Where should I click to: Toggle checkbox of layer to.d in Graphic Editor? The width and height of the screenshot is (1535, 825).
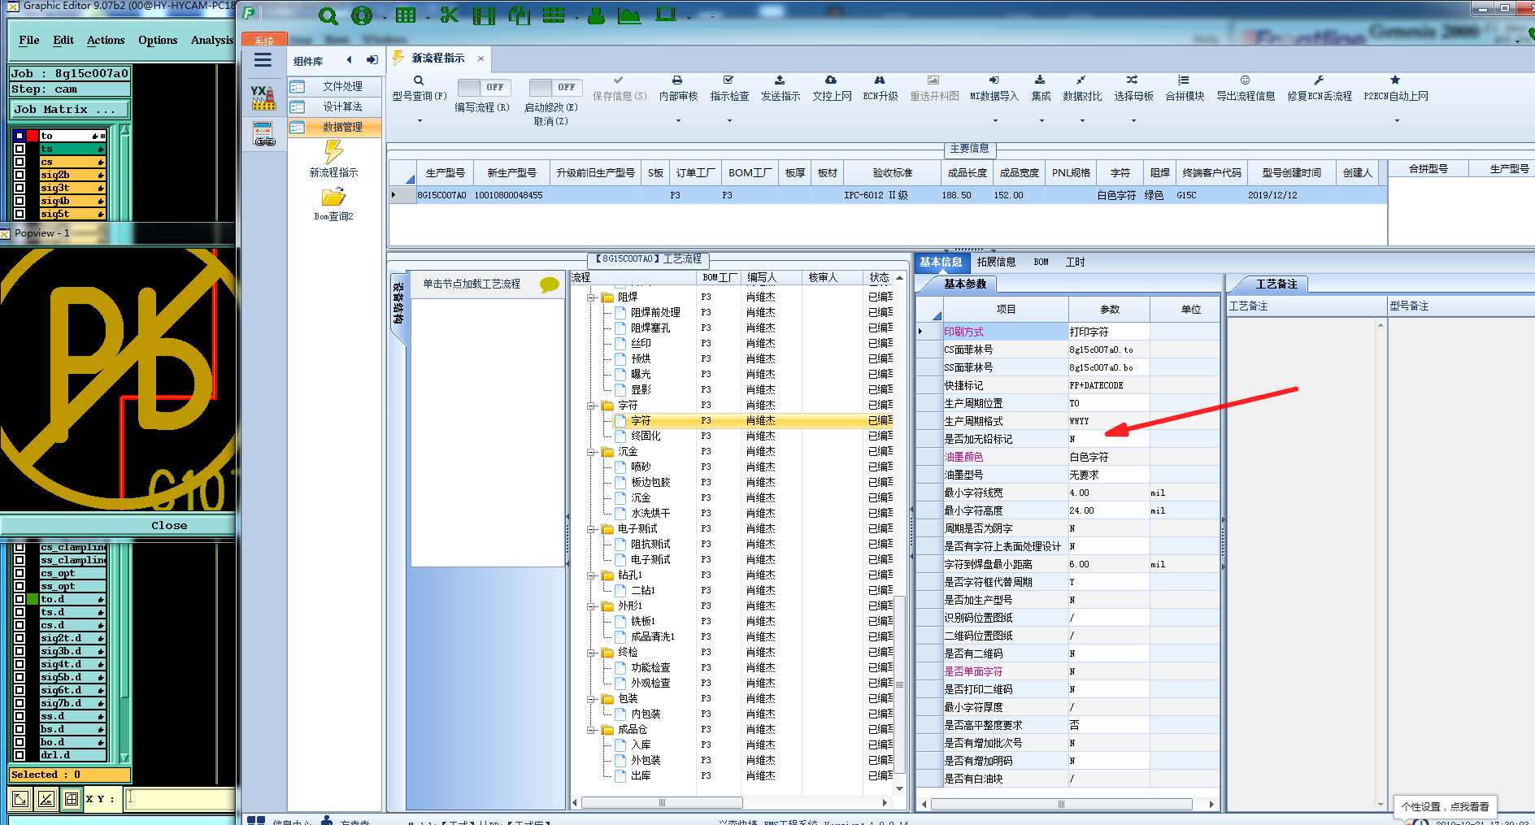tap(20, 599)
